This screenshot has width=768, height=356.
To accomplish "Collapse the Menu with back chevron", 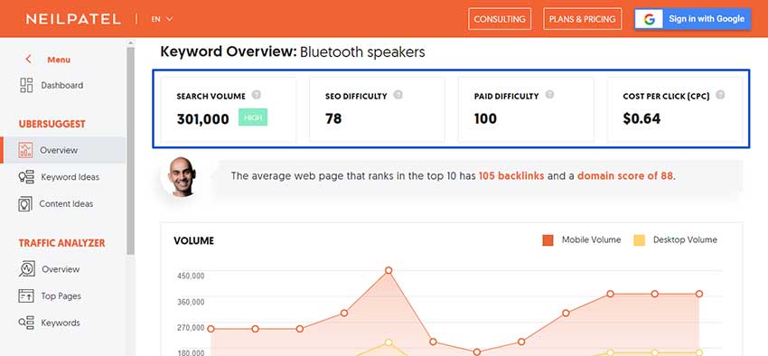I will [28, 60].
